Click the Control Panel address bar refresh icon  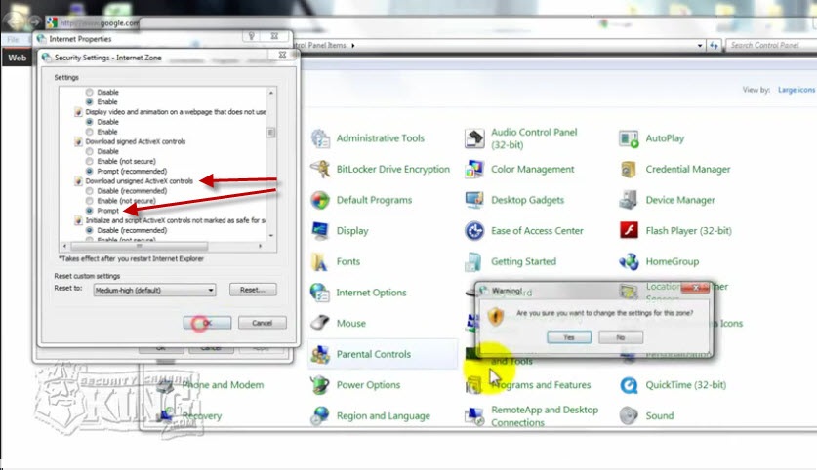714,46
